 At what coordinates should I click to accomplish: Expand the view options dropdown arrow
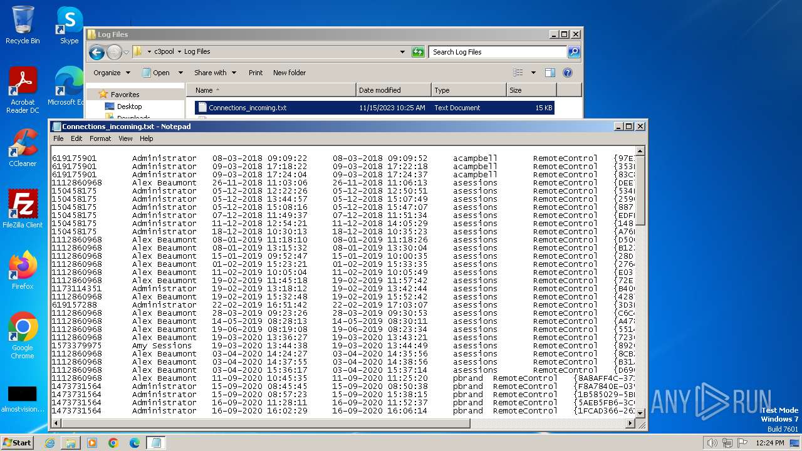tap(533, 73)
